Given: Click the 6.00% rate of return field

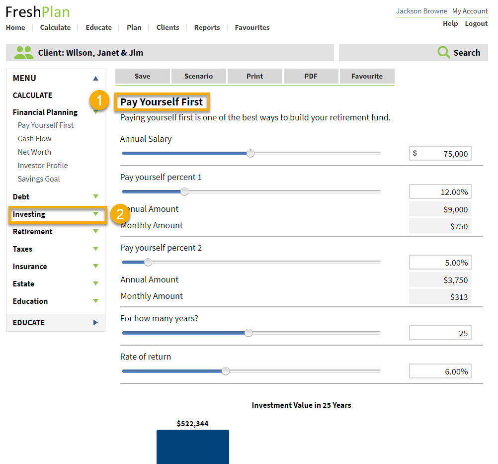Looking at the screenshot, I should click(x=440, y=371).
